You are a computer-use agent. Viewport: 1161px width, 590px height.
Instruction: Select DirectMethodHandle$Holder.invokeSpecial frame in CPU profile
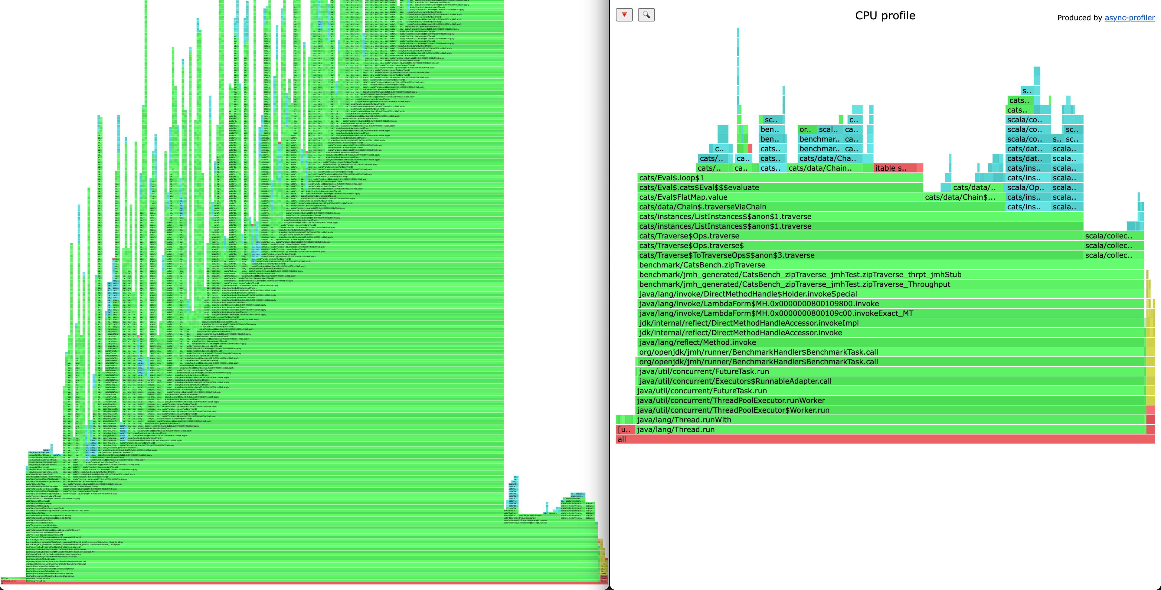(x=891, y=294)
